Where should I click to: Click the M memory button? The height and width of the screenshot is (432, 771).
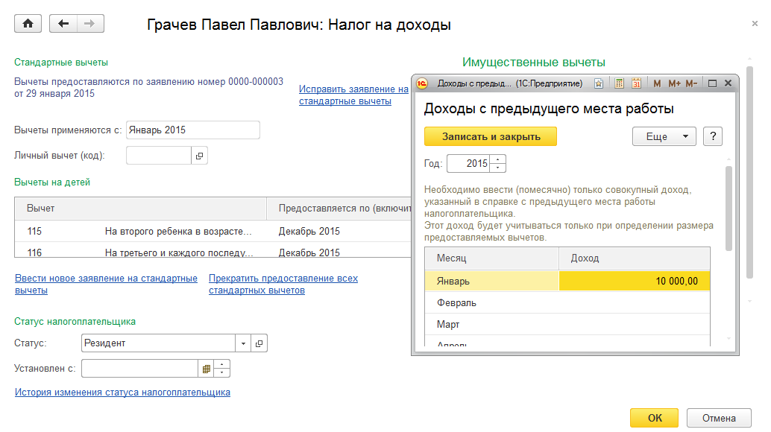pyautogui.click(x=657, y=83)
